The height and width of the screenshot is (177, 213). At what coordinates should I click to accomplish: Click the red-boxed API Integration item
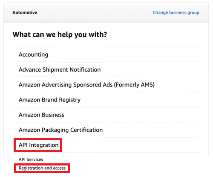click(38, 145)
